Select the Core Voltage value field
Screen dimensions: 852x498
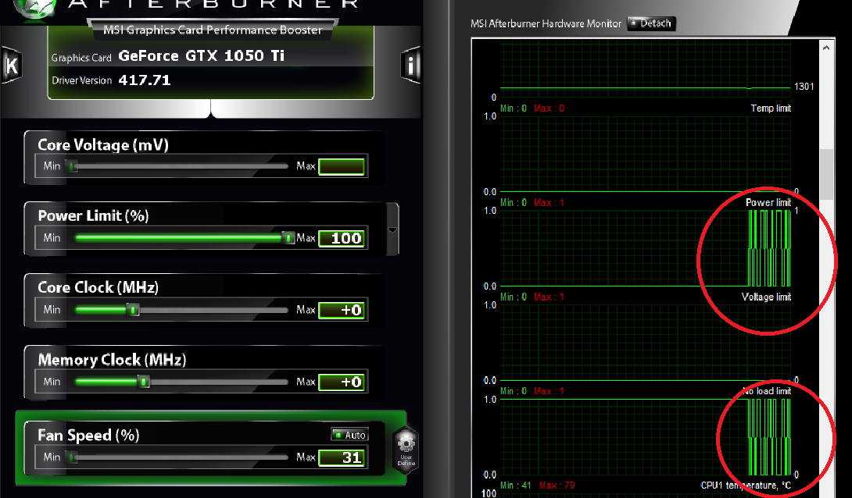342,166
